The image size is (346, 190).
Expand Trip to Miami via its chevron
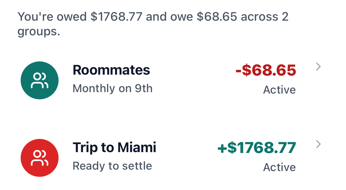point(318,144)
